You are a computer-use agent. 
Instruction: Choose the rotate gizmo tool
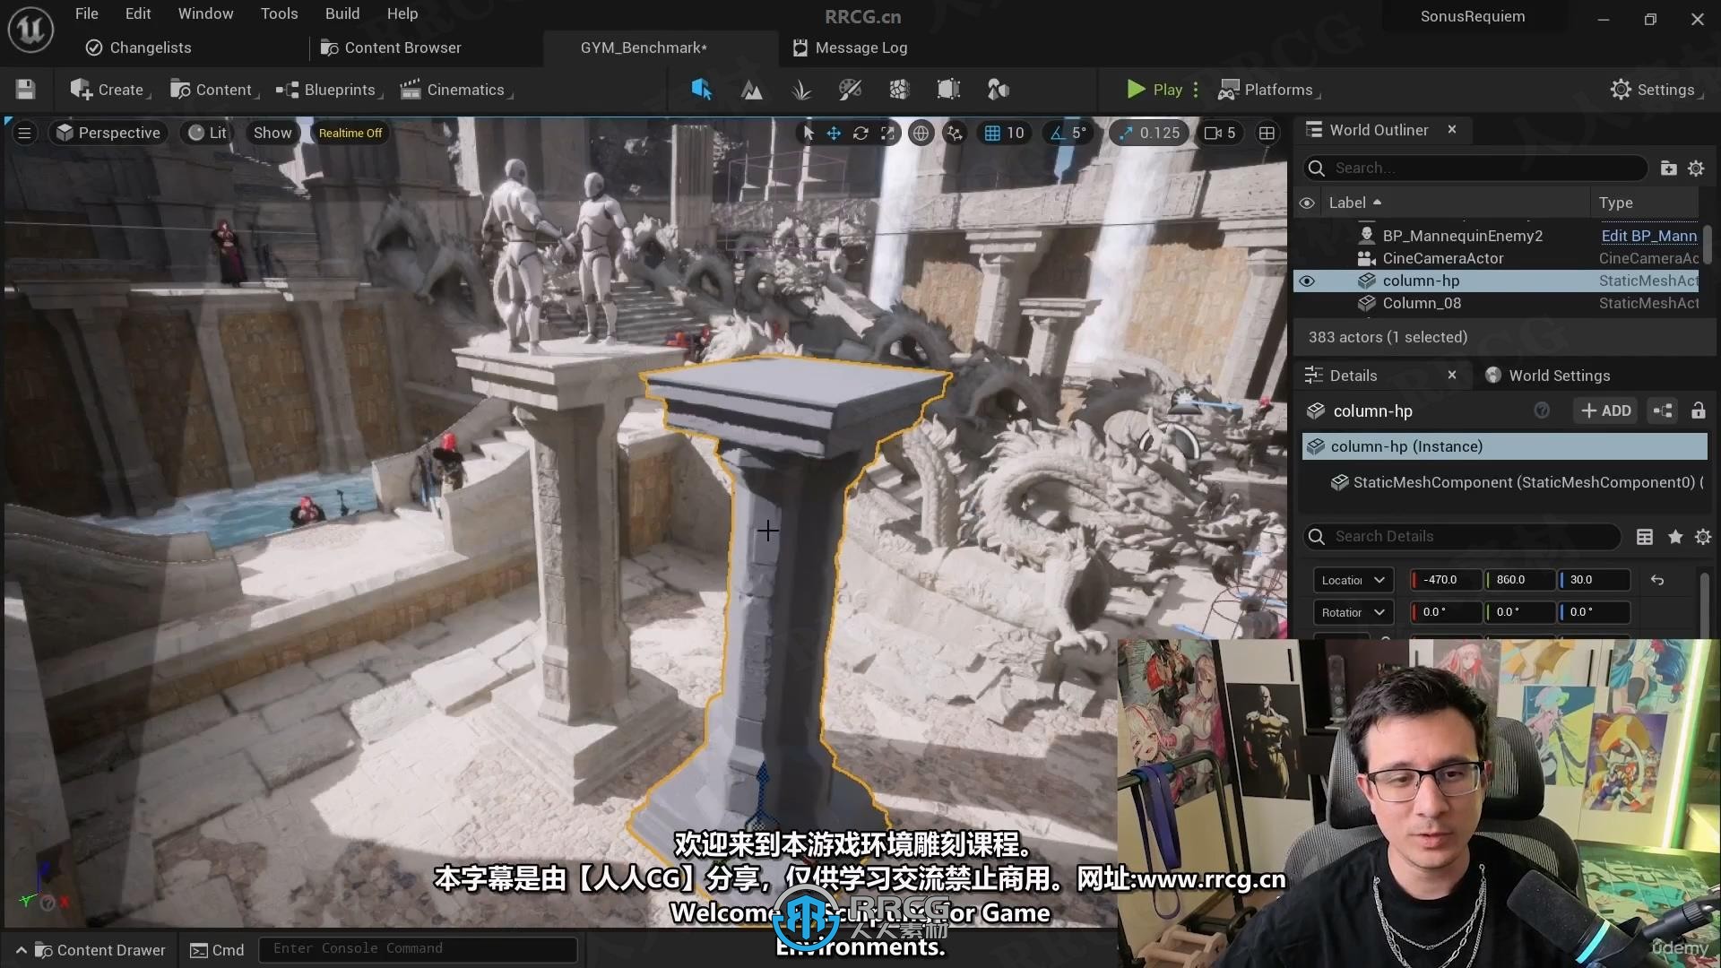pos(860,133)
